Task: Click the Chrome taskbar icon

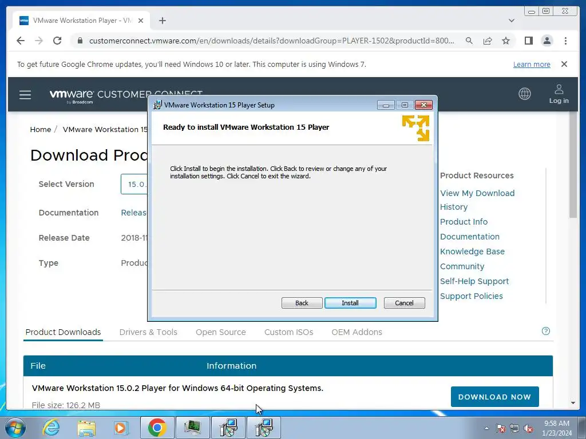Action: pyautogui.click(x=157, y=428)
